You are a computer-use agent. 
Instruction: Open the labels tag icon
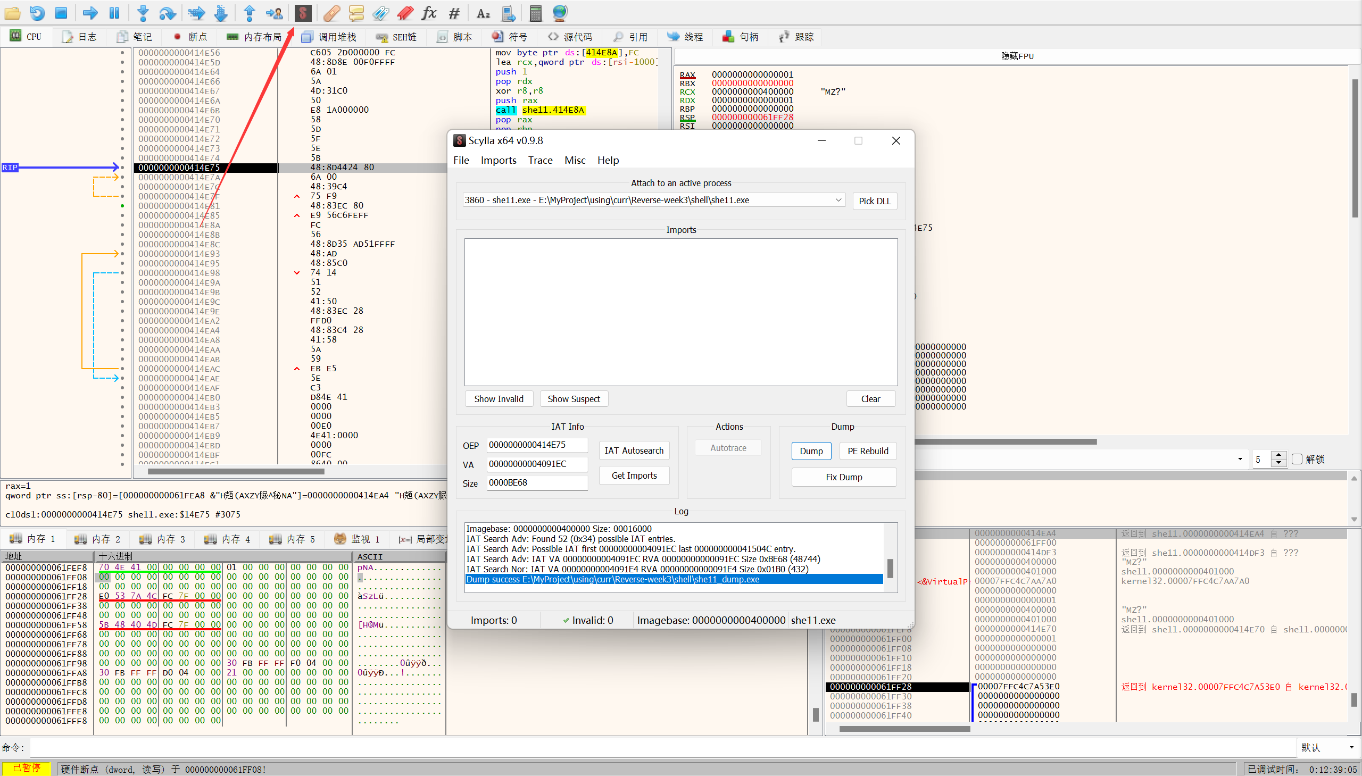(380, 13)
